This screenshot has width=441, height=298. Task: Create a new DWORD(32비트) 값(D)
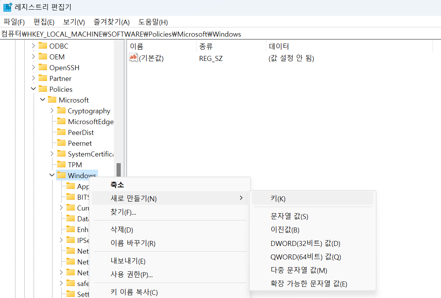click(x=313, y=243)
